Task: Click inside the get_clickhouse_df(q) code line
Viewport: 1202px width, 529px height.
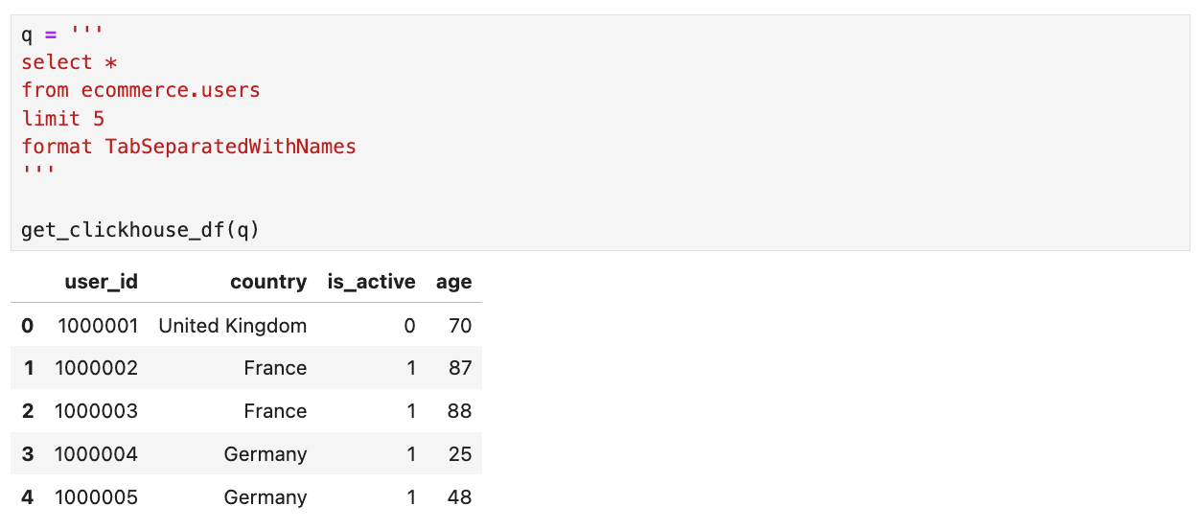Action: pyautogui.click(x=141, y=230)
